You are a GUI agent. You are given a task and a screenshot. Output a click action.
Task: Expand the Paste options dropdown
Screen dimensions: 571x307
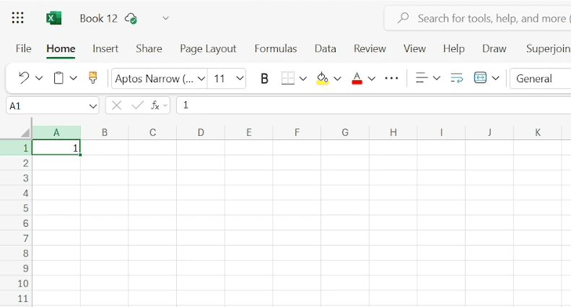tap(73, 78)
